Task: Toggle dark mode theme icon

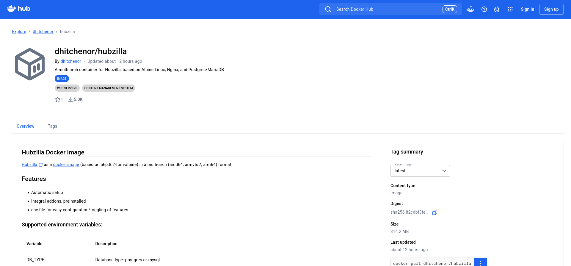Action: pos(497,9)
